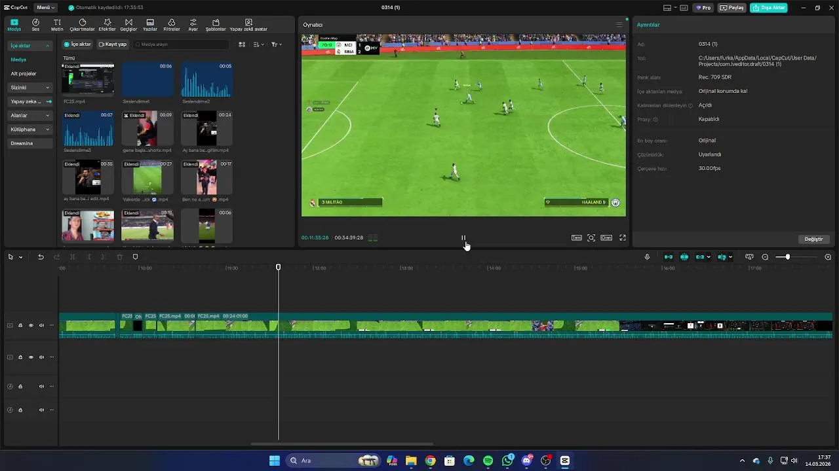
Task: Open the media sort dropdown
Action: point(258,44)
